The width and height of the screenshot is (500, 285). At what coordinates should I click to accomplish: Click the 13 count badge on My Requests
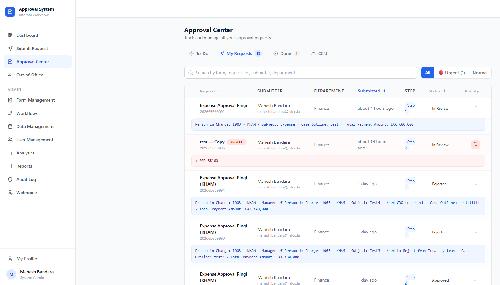click(x=258, y=53)
